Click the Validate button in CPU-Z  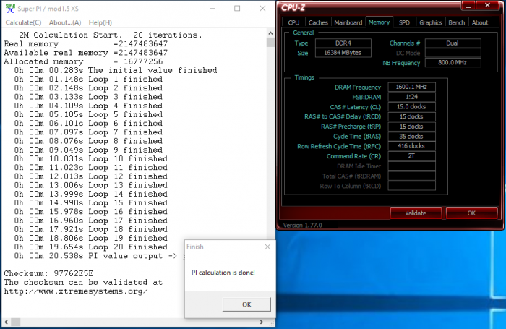pos(416,213)
